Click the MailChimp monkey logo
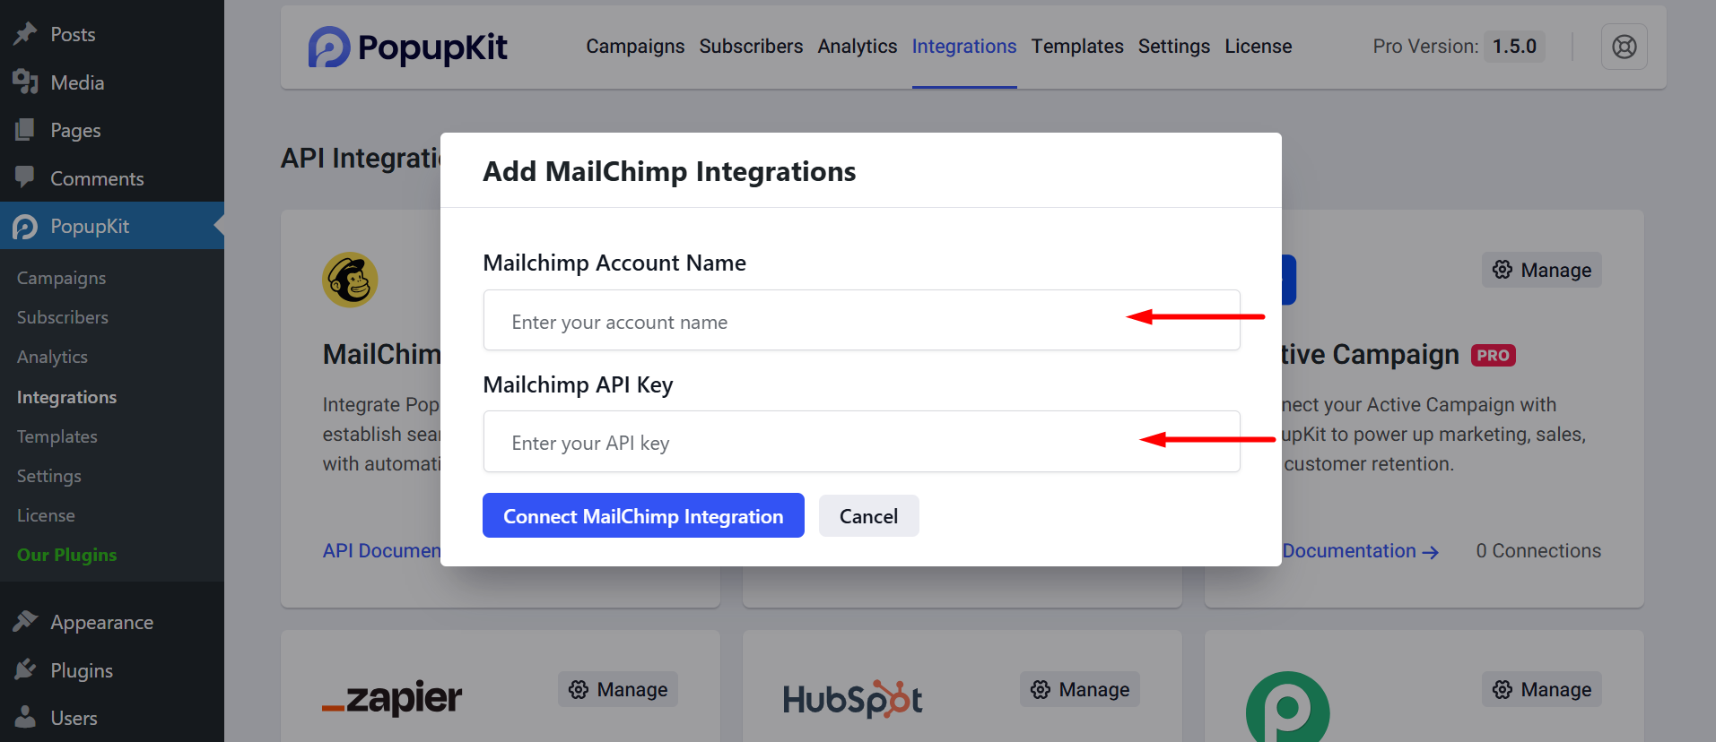Viewport: 1716px width, 742px height. coord(350,280)
